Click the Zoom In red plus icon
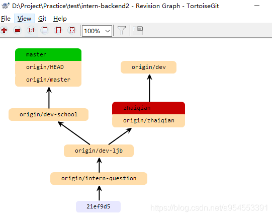The height and width of the screenshot is (217, 272). (4, 30)
